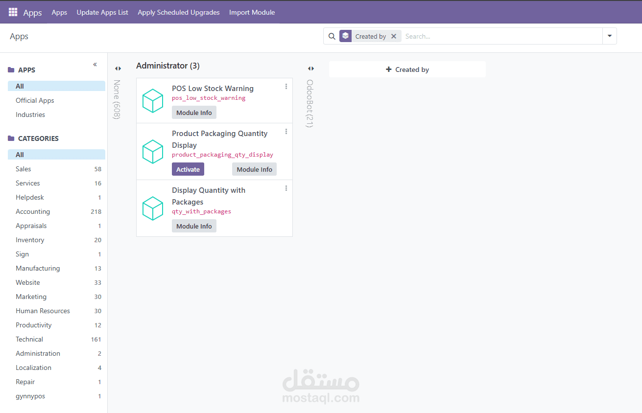Select All under CATEGORIES section
This screenshot has height=413, width=642.
56,155
